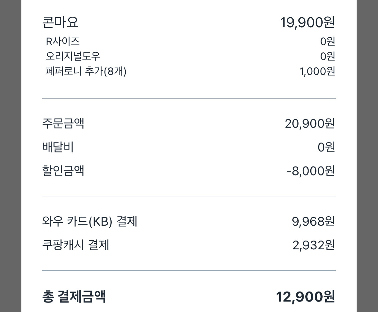Click the 와우 카드(KB) 결제 label
The height and width of the screenshot is (312, 378).
(90, 221)
